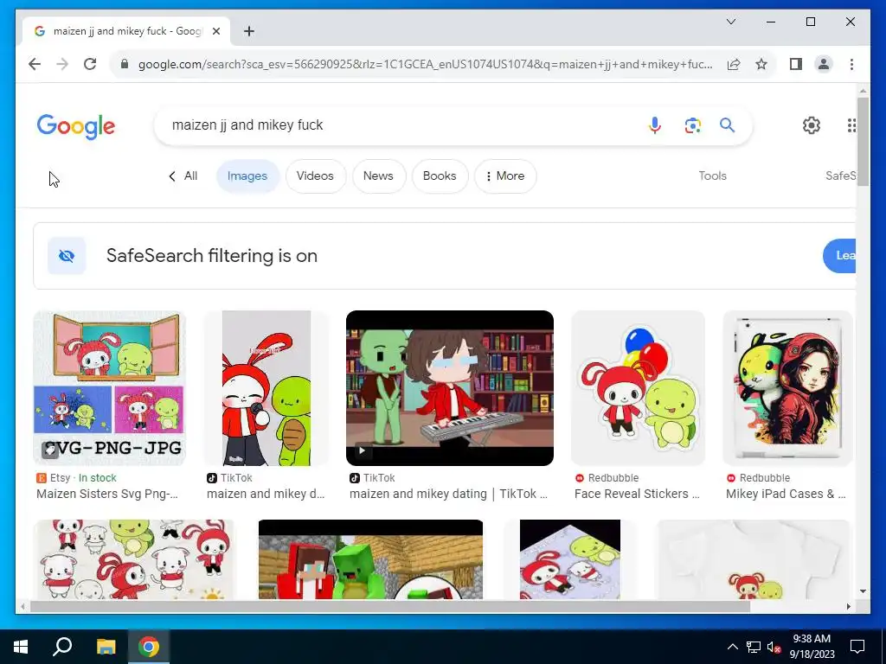Open a new browser tab
Viewport: 886px width, 664px height.
click(x=248, y=31)
